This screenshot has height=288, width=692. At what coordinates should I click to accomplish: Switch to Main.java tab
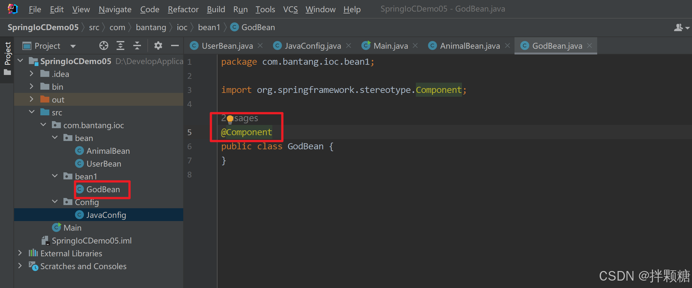click(391, 46)
